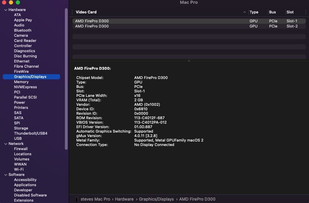Click 'AMD FirePro D300' in the path bar
The height and width of the screenshot is (203, 309).
197,199
